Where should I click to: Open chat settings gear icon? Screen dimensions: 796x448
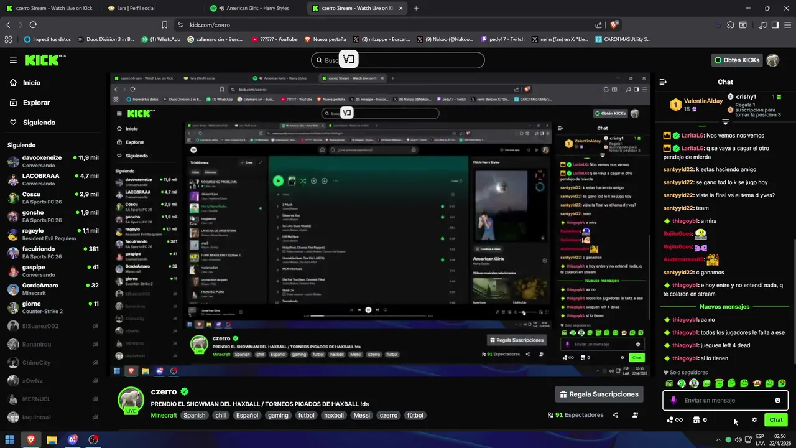[x=754, y=420]
